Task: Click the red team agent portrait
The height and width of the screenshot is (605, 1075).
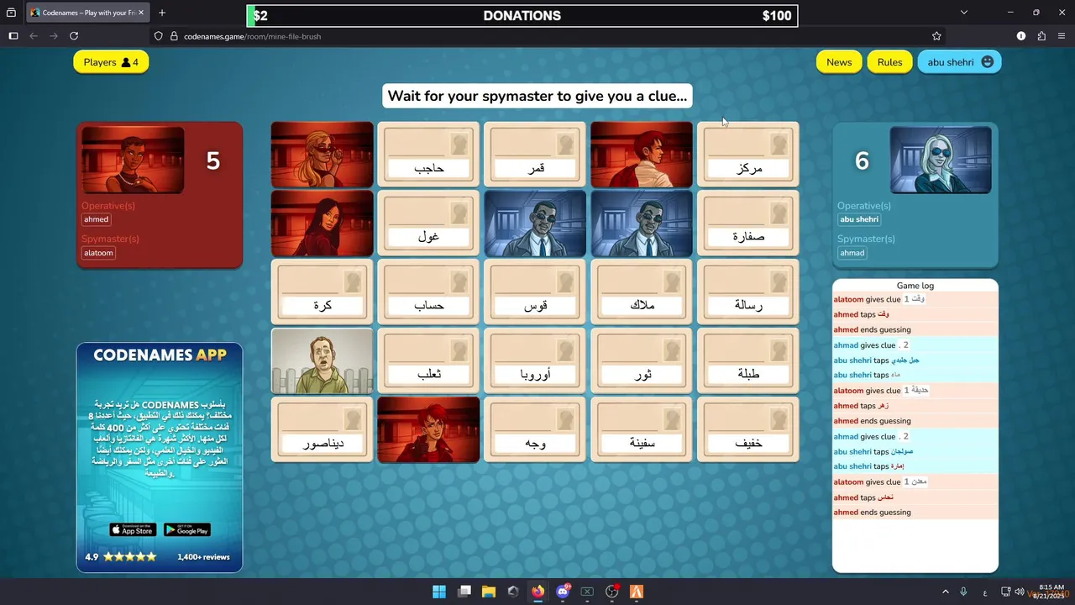Action: point(133,160)
